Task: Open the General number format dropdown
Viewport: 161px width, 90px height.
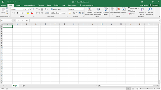Action: 83,9
